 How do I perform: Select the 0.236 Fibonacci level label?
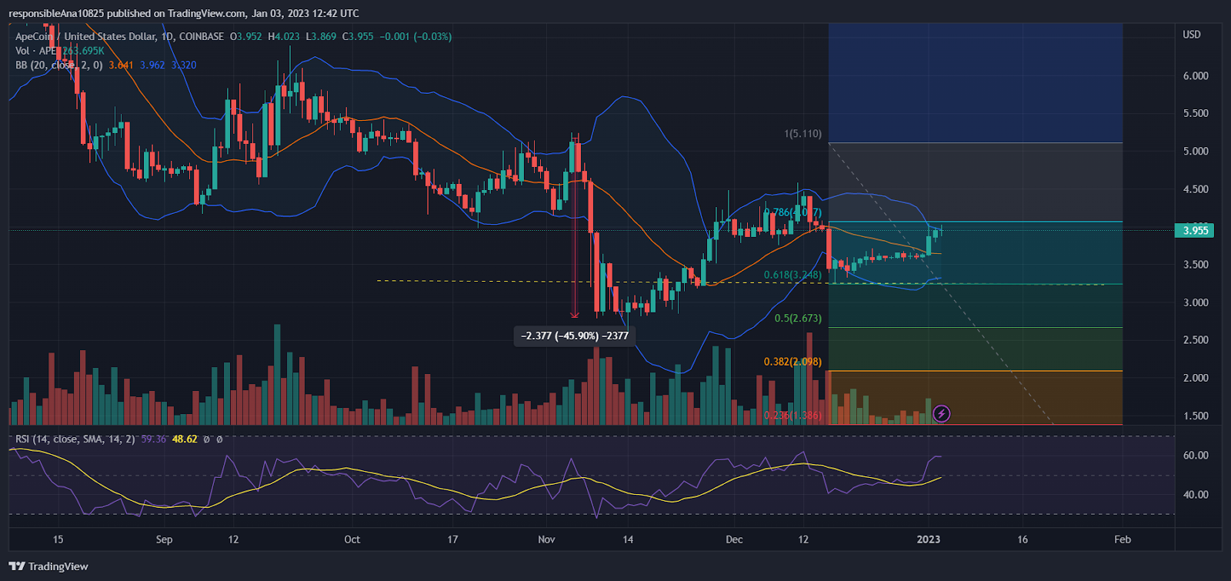[x=792, y=416]
